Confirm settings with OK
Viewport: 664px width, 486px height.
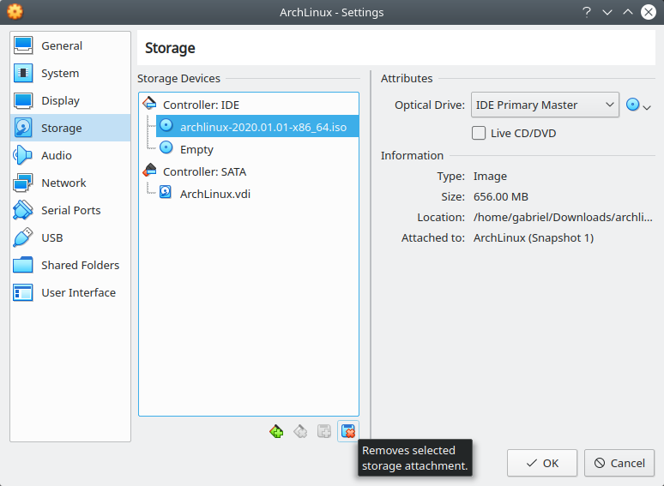542,463
